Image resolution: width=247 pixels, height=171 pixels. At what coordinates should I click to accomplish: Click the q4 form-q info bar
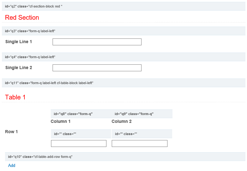[123, 57]
